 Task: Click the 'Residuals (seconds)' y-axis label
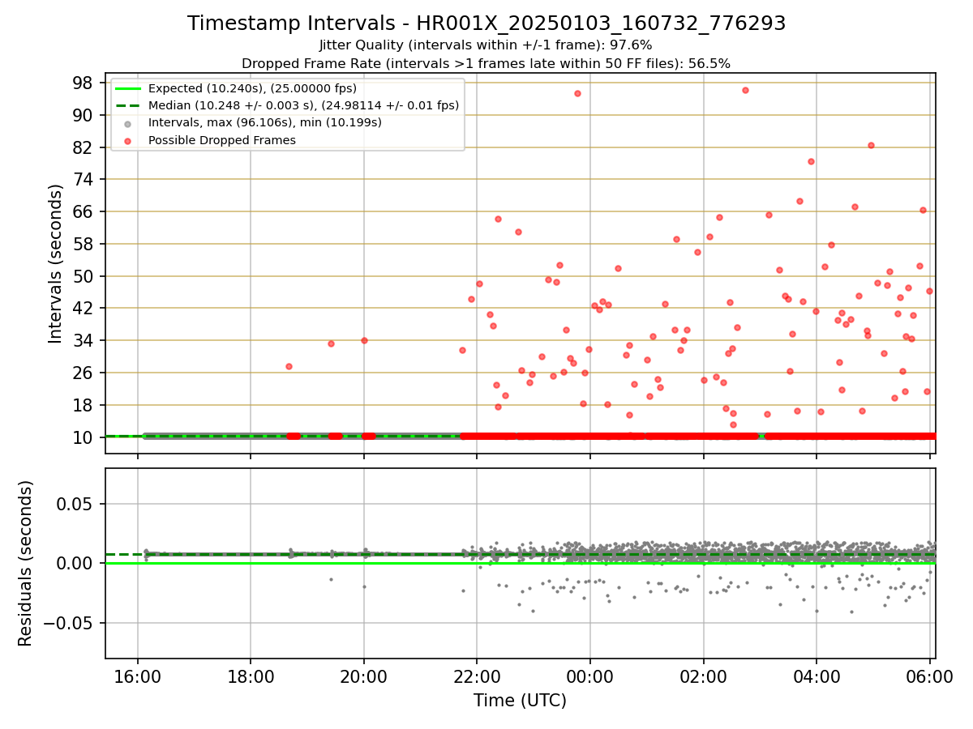(26, 563)
